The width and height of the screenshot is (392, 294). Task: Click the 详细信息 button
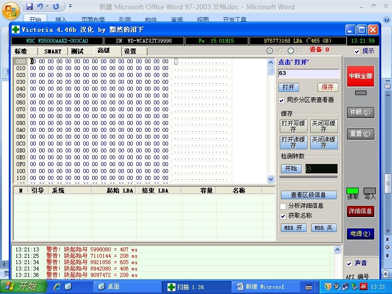pos(361,211)
